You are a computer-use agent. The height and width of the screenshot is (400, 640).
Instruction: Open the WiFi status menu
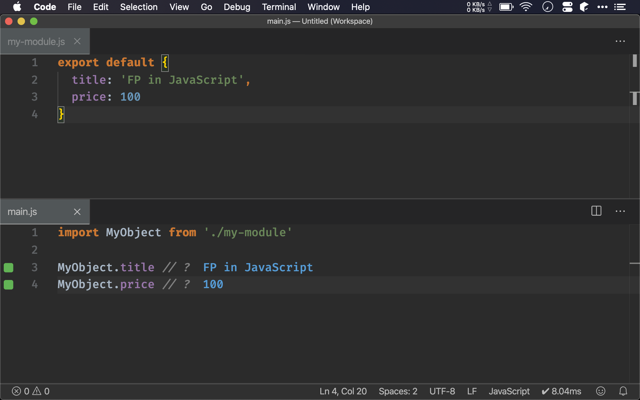point(526,7)
